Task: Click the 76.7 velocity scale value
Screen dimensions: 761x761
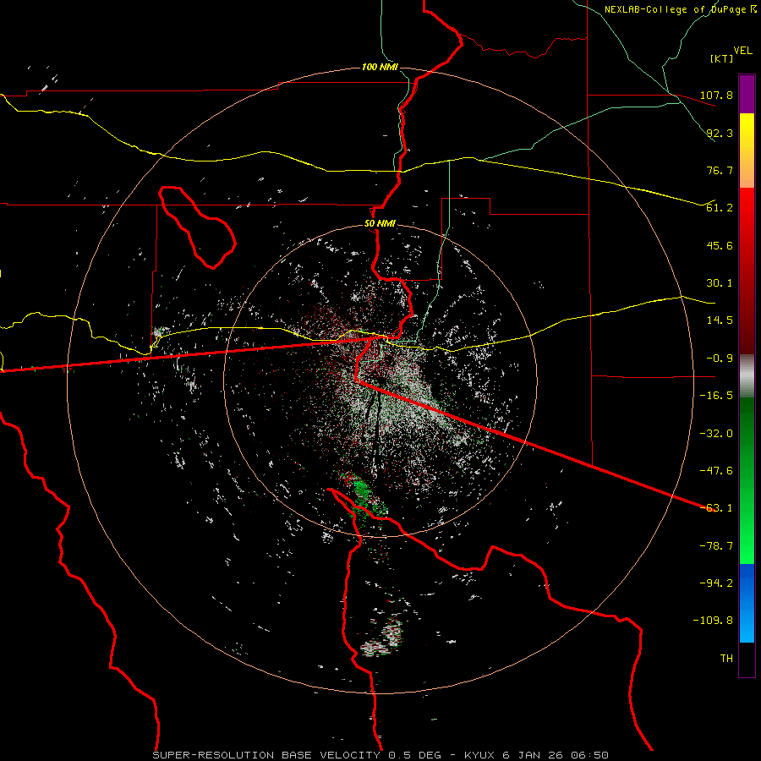Action: pyautogui.click(x=720, y=170)
